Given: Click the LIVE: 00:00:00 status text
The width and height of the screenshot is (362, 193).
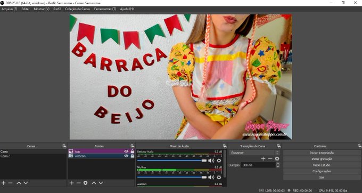Looking at the screenshot, I should 275,190.
